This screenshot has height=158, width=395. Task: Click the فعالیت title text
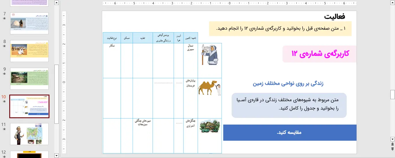334,16
